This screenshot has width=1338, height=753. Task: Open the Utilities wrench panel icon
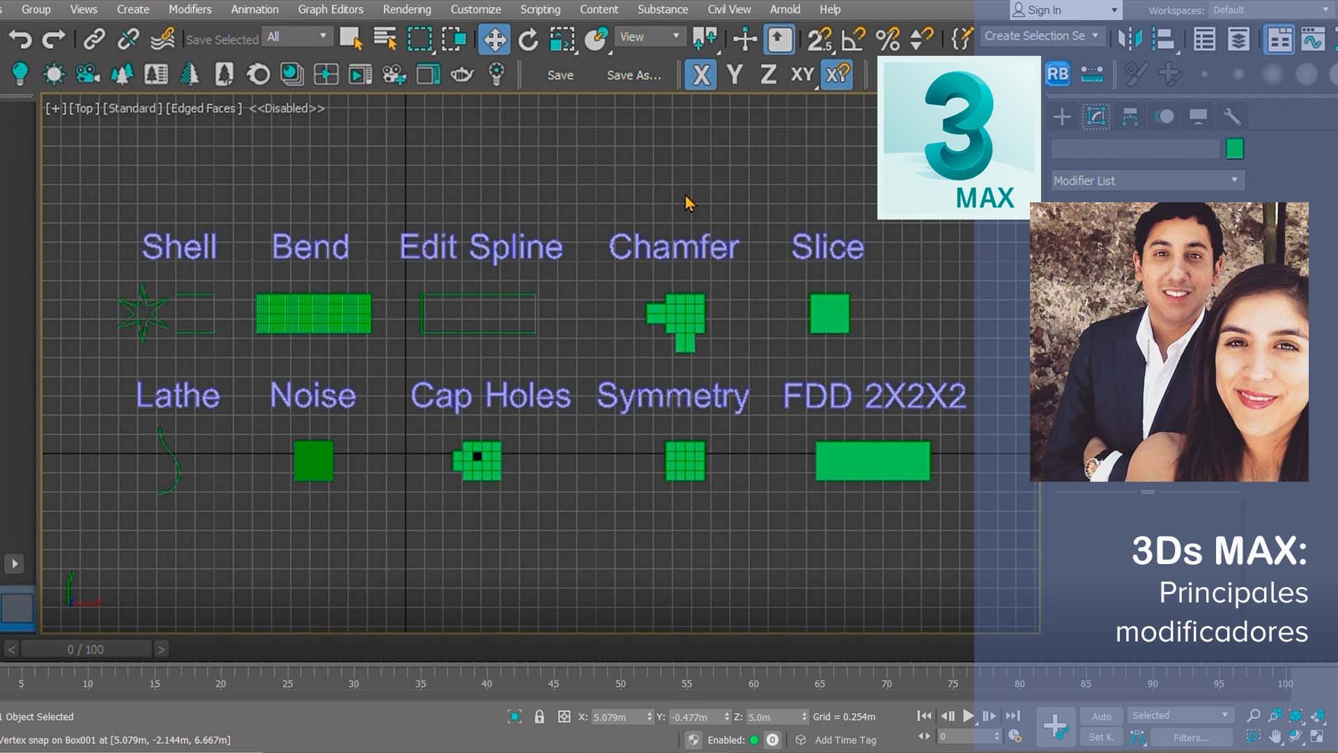pos(1231,116)
